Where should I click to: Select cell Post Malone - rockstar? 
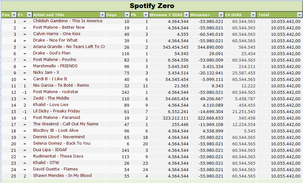[x=69, y=92]
